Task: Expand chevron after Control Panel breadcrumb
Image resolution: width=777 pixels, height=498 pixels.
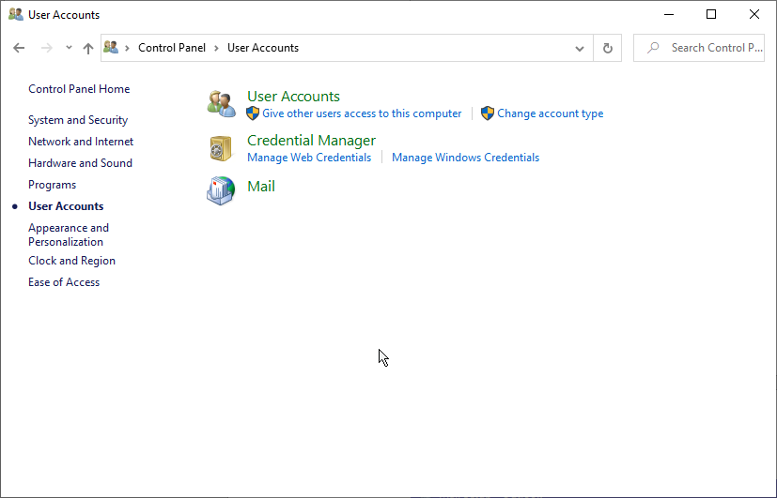Action: [216, 48]
